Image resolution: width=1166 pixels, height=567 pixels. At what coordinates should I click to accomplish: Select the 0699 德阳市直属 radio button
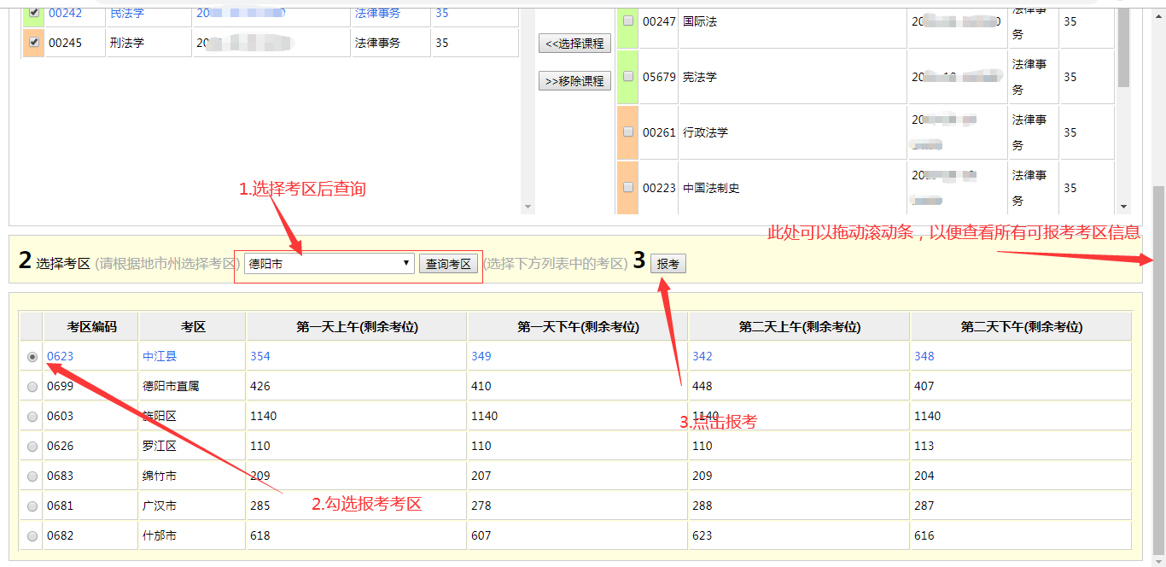tap(31, 386)
